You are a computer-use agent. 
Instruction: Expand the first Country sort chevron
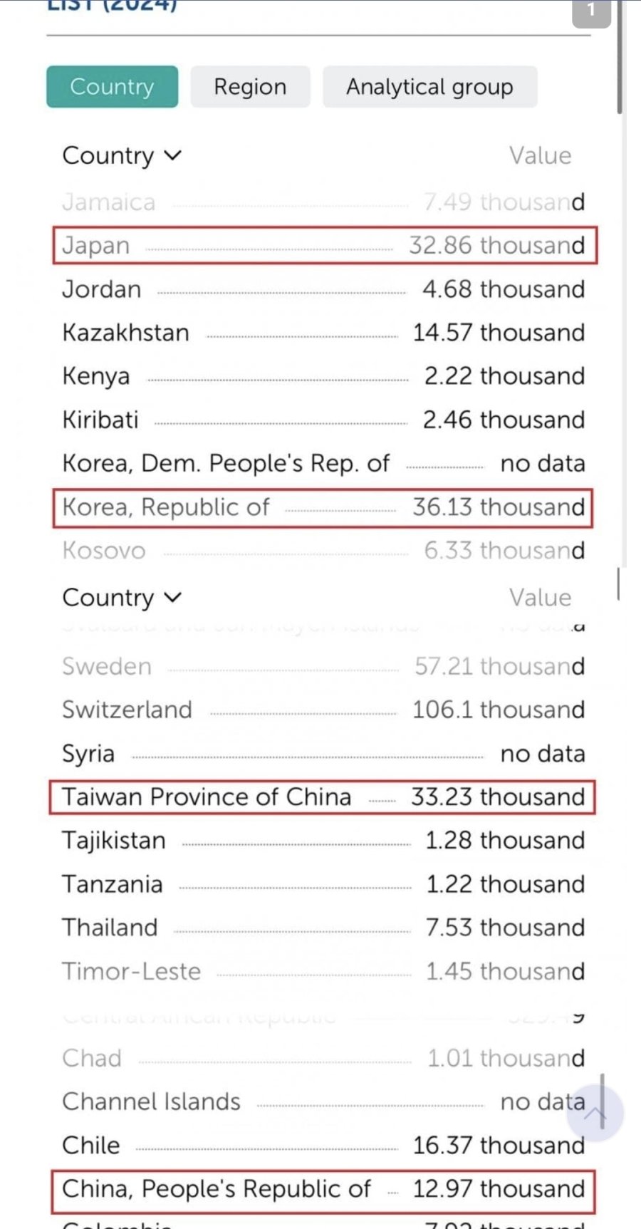pyautogui.click(x=173, y=155)
